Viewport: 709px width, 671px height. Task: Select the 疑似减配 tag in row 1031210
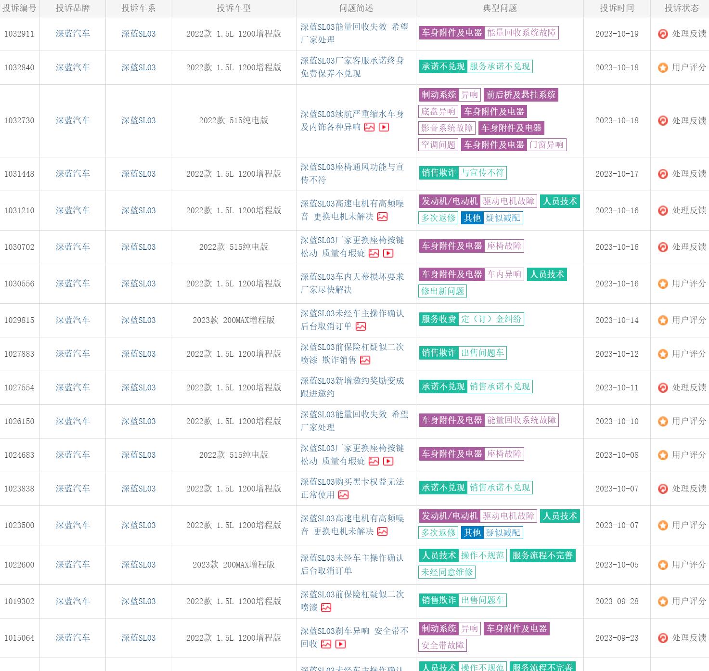pos(503,218)
